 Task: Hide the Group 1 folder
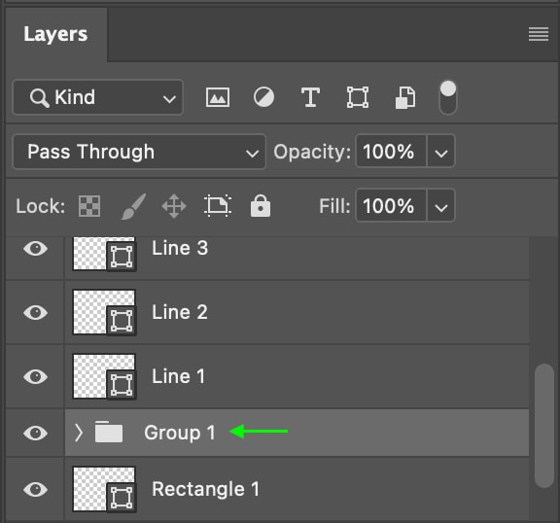(x=35, y=433)
